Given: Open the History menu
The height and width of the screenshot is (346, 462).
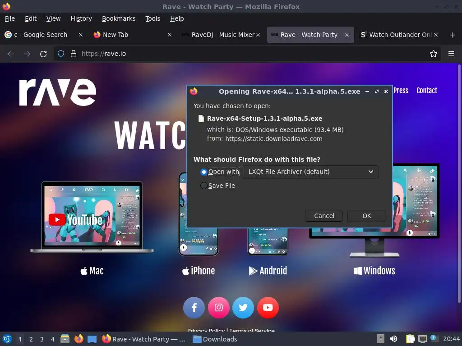Looking at the screenshot, I should [x=81, y=18].
